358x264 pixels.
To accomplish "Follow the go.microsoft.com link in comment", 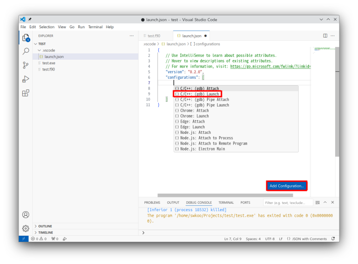I will coord(270,66).
